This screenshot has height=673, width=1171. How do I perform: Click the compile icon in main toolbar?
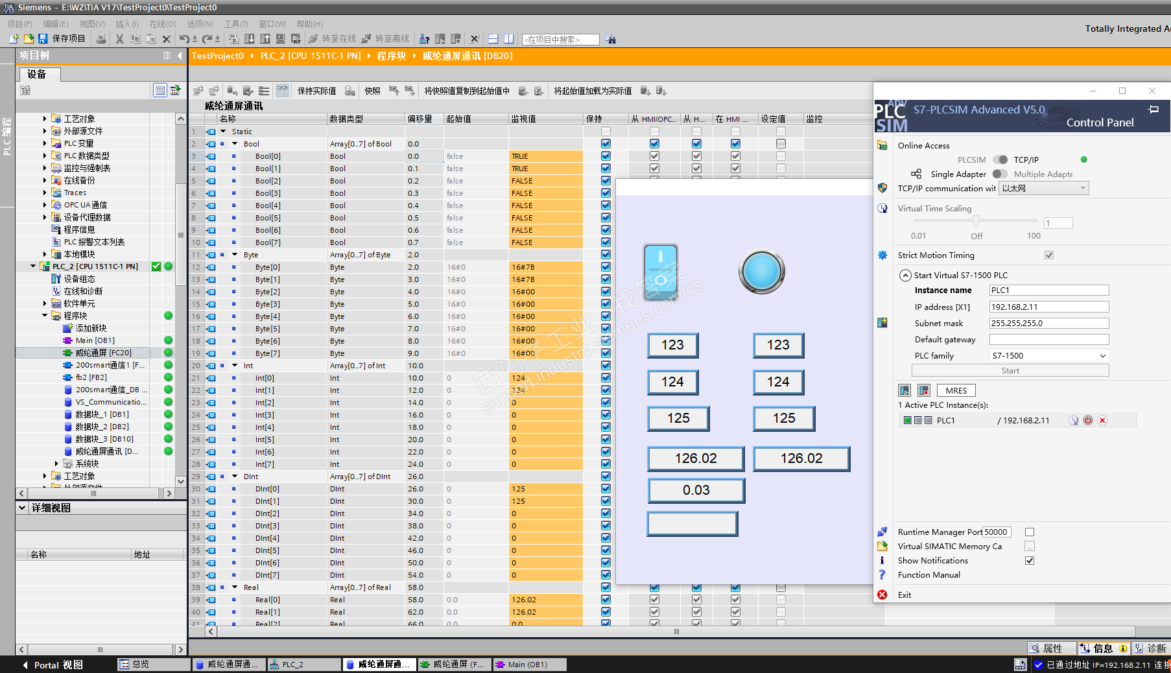click(x=234, y=39)
